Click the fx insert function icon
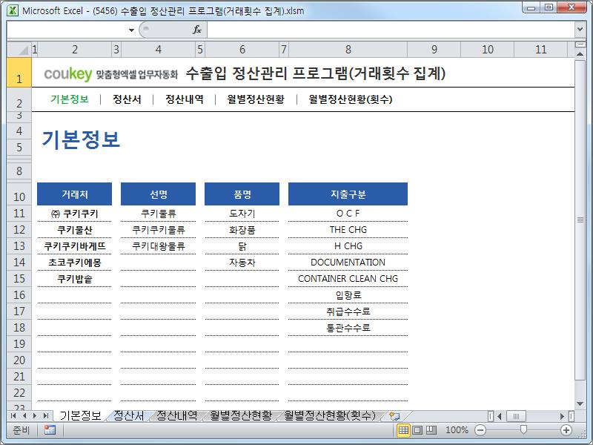 (197, 30)
